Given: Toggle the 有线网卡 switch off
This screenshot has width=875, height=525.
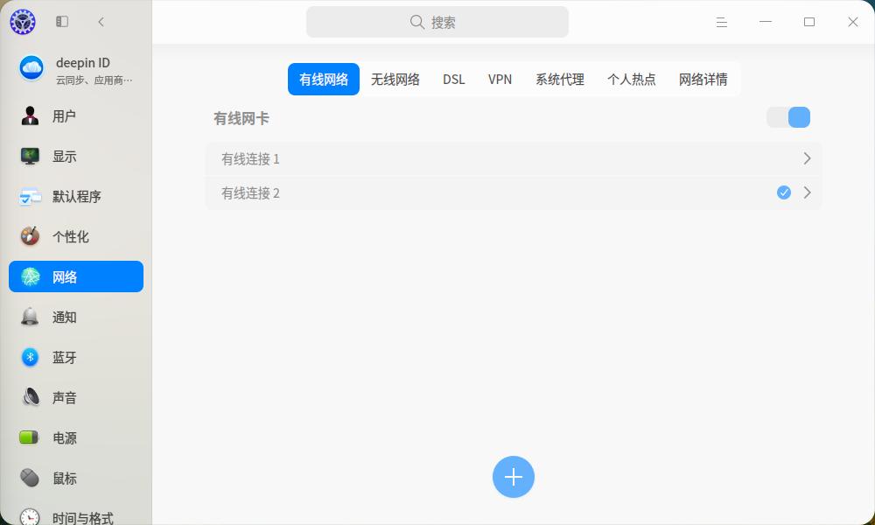Looking at the screenshot, I should pos(788,117).
